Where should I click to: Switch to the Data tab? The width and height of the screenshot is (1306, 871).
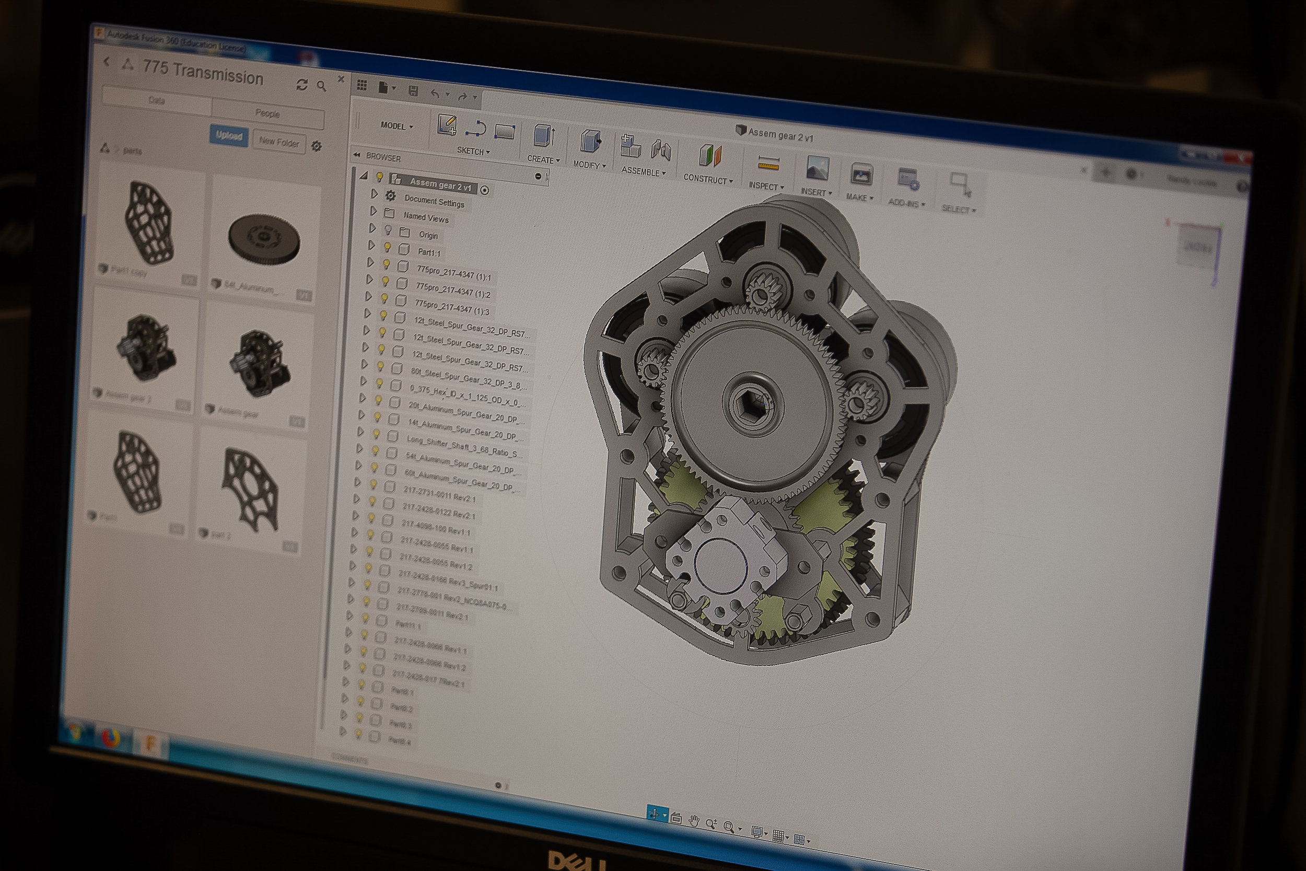point(157,100)
